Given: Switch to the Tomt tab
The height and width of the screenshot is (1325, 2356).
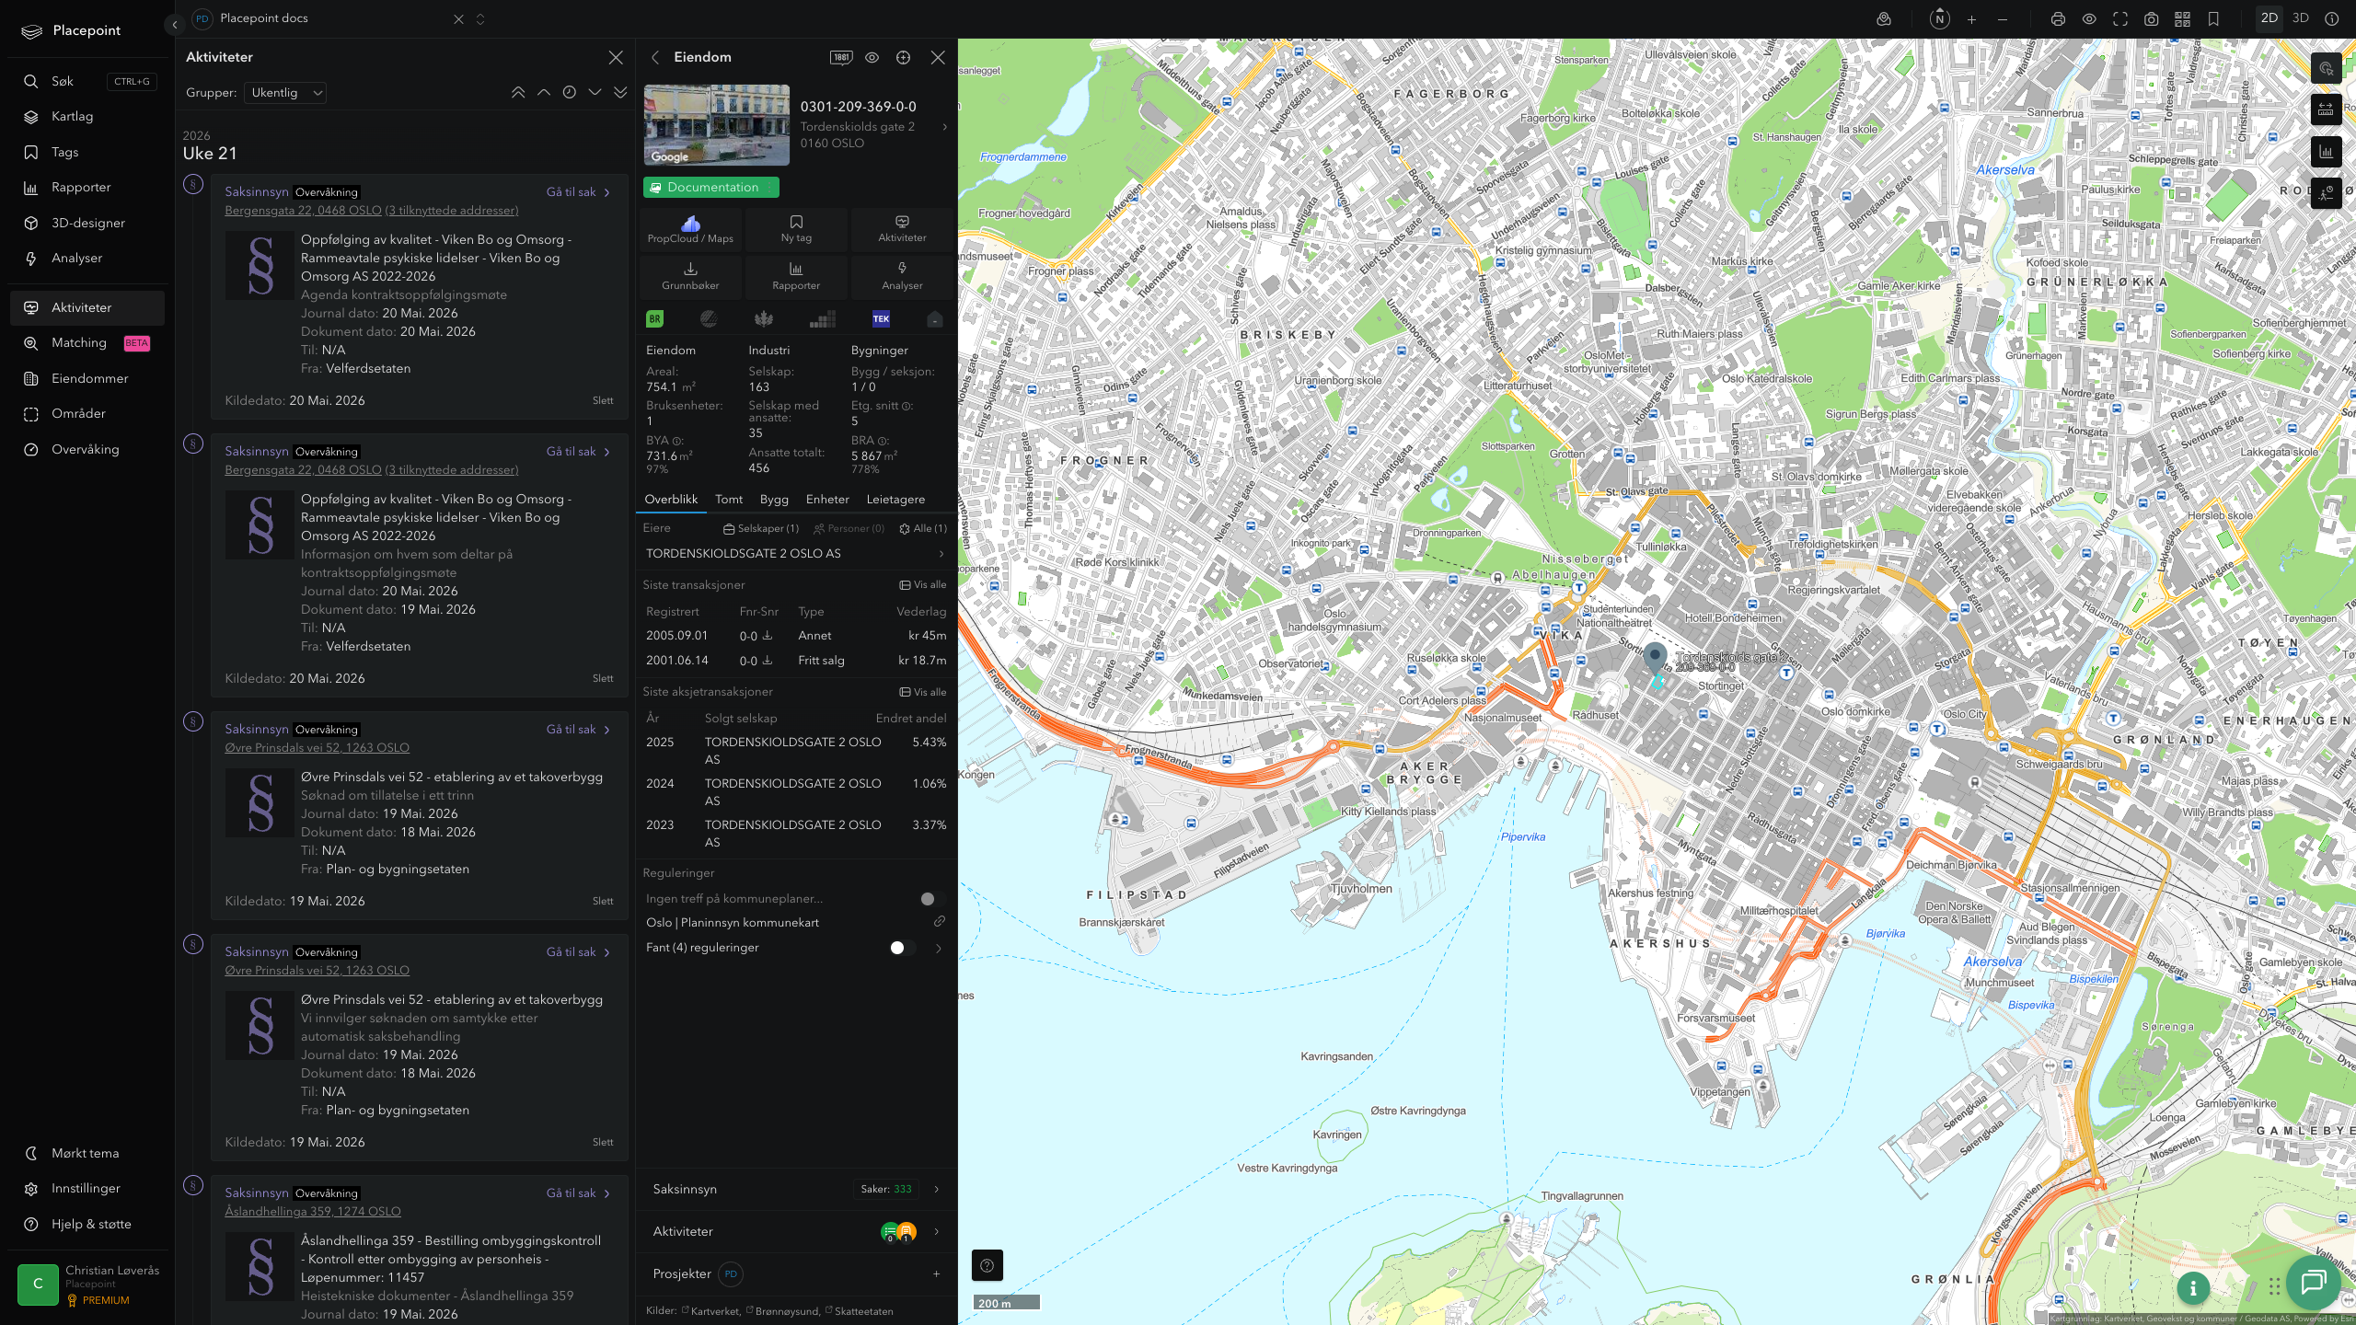Looking at the screenshot, I should (729, 500).
